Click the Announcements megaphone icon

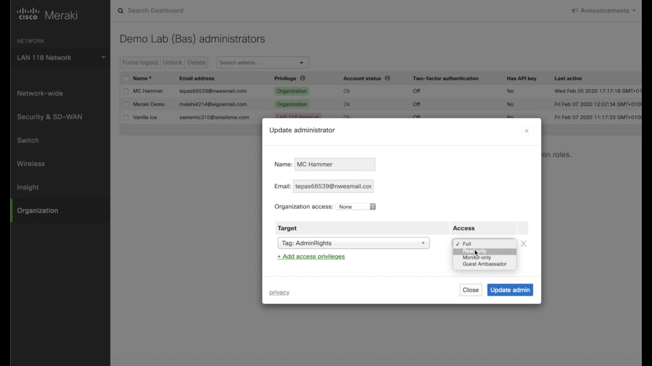pos(575,11)
